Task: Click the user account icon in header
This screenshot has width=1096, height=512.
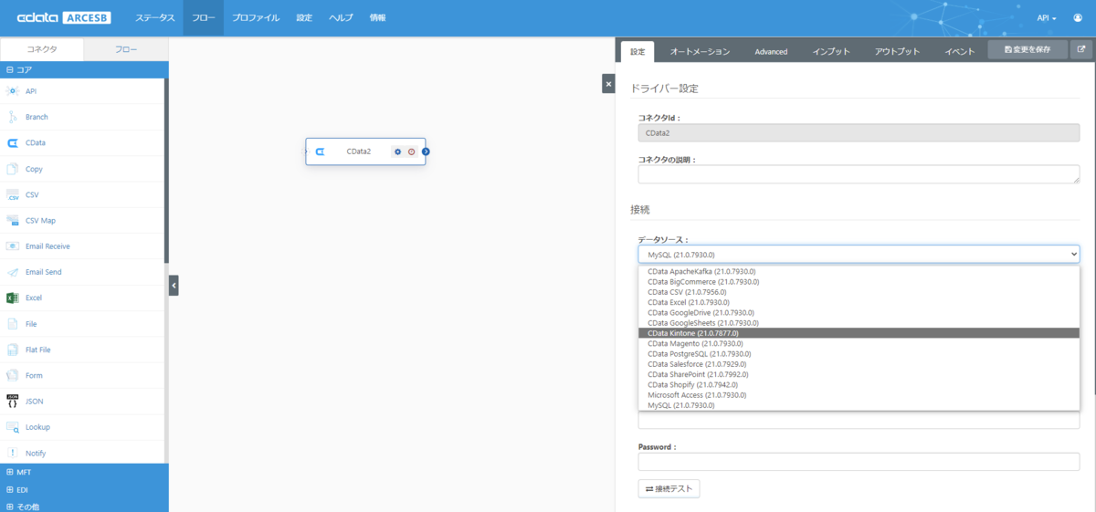Action: 1076,17
